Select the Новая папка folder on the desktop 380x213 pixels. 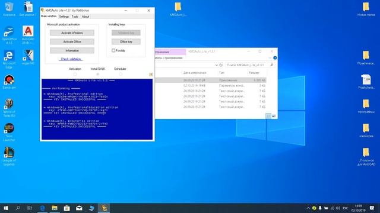366,9
